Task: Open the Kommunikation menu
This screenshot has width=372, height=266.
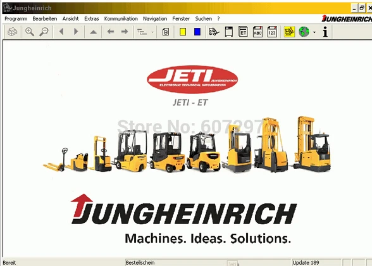Action: pyautogui.click(x=121, y=19)
